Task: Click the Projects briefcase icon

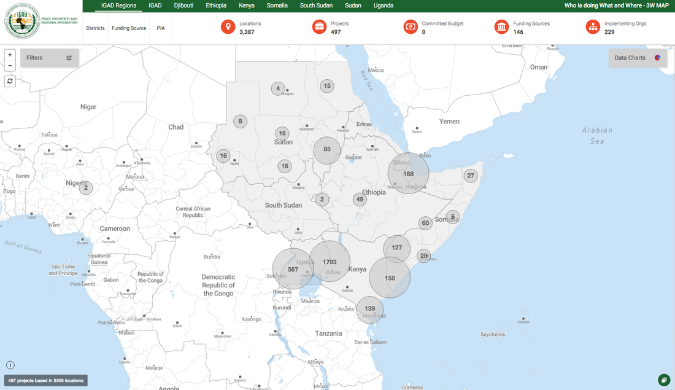Action: pos(320,27)
